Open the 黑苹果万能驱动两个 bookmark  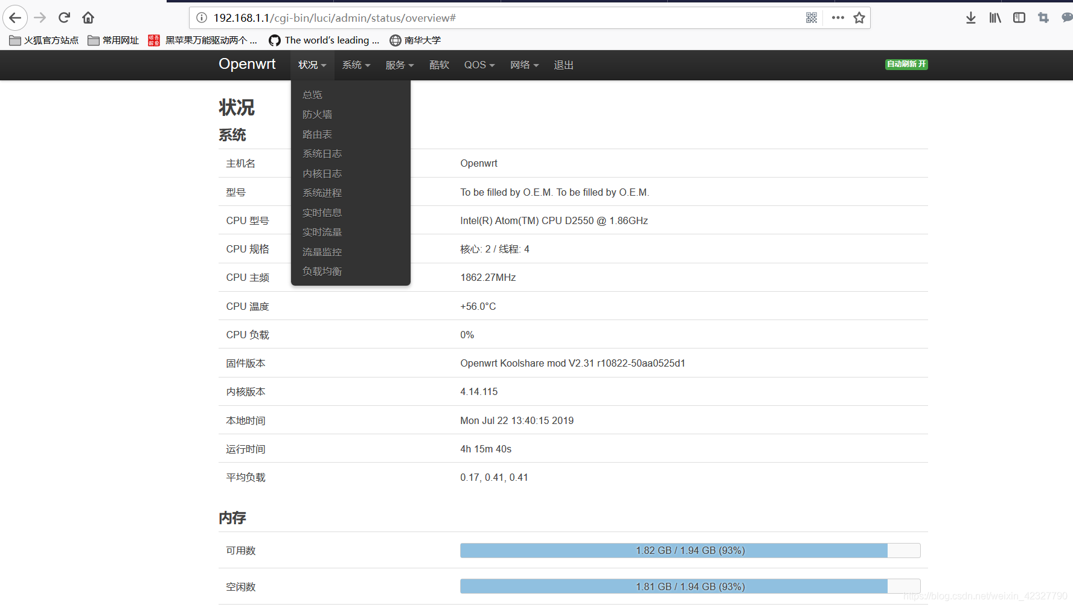(x=203, y=40)
